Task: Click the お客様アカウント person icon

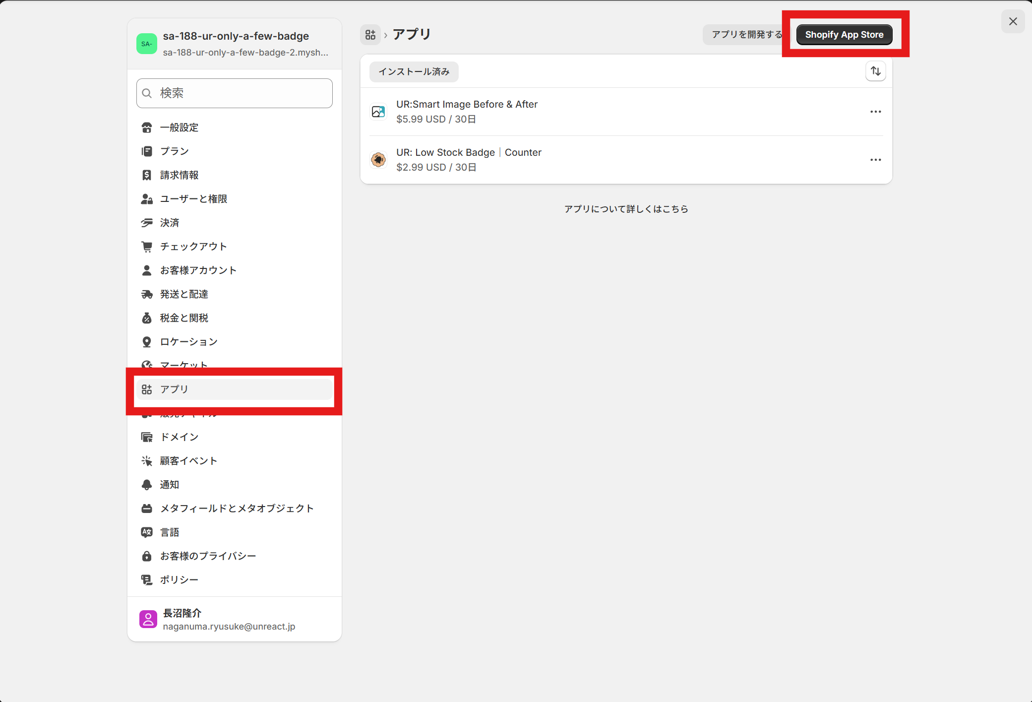Action: (x=147, y=270)
